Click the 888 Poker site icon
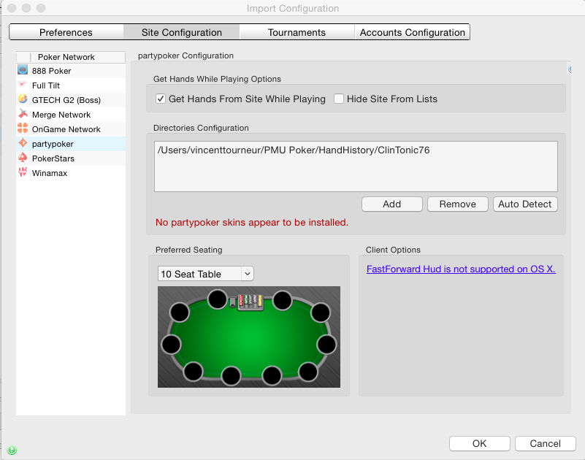This screenshot has height=460, width=585. coord(23,70)
